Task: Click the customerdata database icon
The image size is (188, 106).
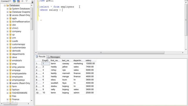Action: point(10,47)
